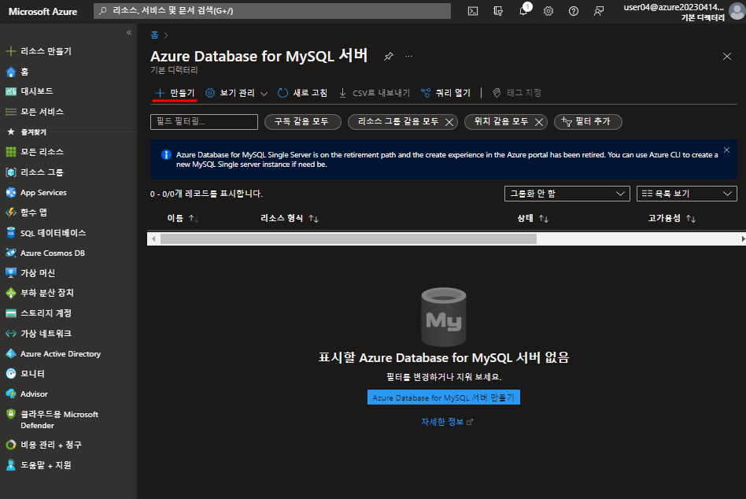Open portal settings gear icon
Viewport: 746px width, 499px height.
(548, 11)
